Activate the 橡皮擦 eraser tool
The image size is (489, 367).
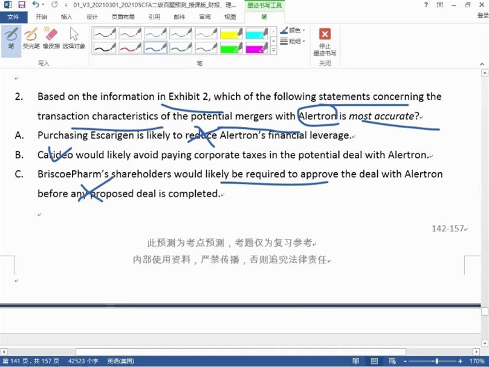pos(51,38)
